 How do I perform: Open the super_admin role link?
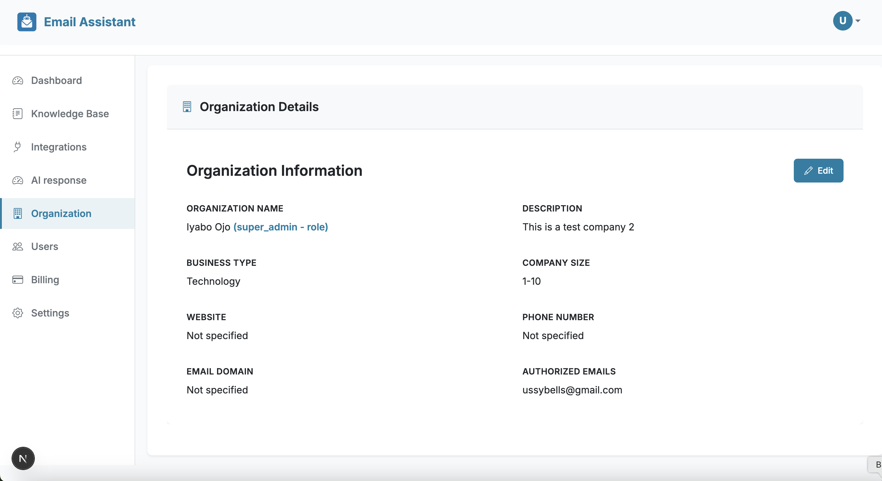pos(280,227)
